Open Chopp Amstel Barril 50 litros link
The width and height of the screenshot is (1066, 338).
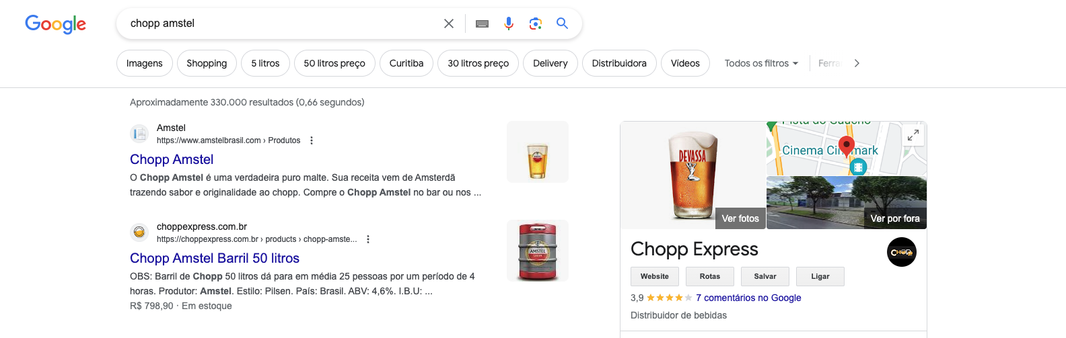[x=215, y=258]
